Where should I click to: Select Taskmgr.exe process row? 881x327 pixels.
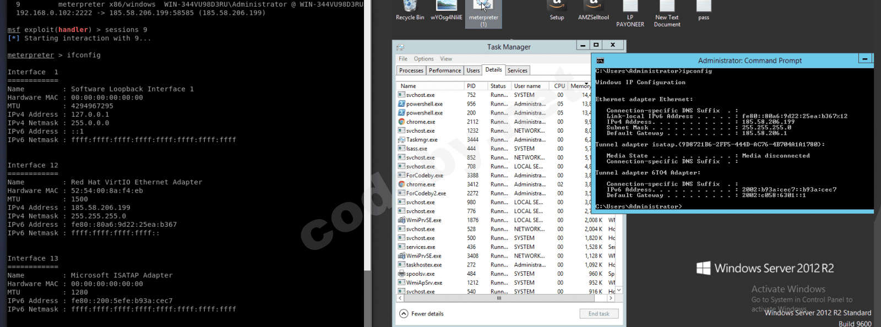422,140
